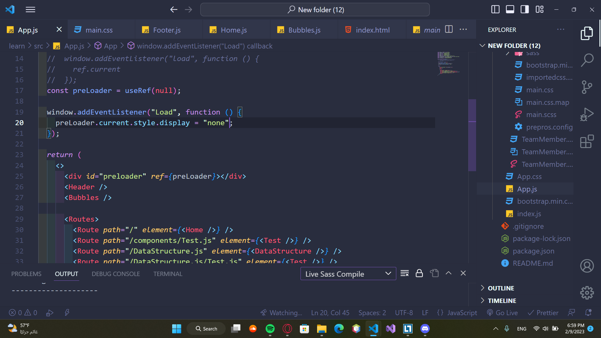
Task: Open the Extensions view icon
Action: (587, 141)
